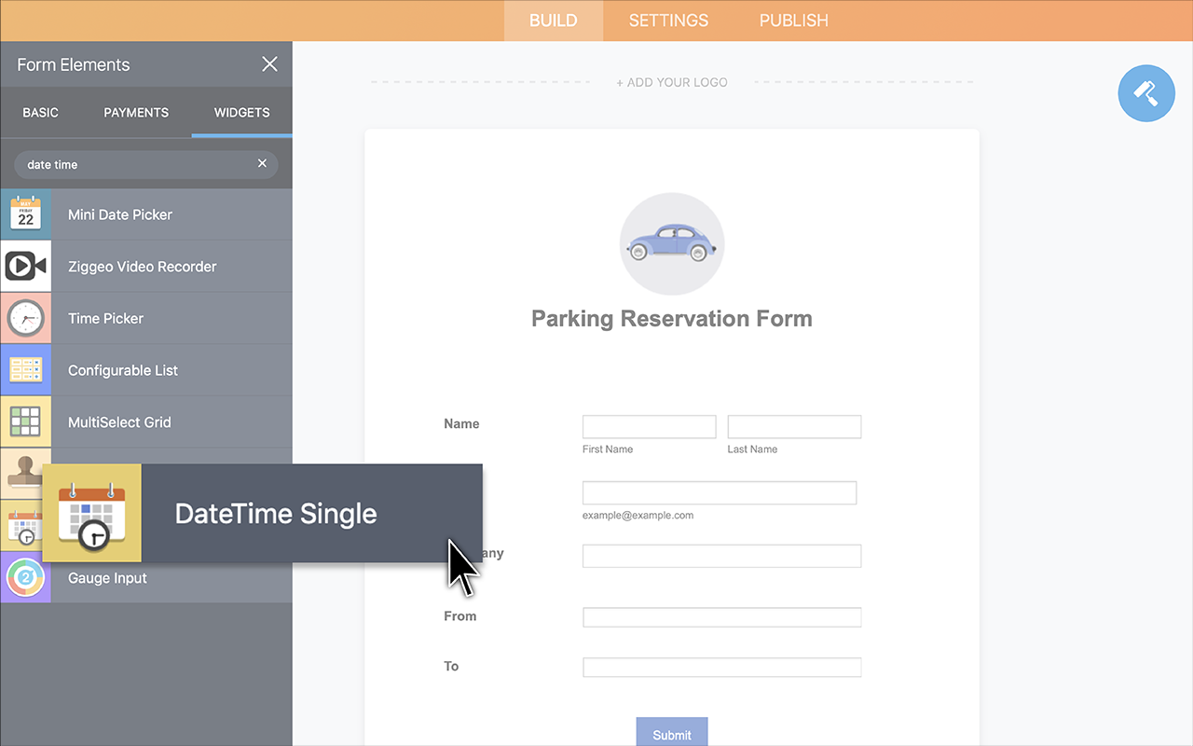Click the Time Picker clock icon
Viewport: 1193px width, 746px height.
(x=25, y=318)
